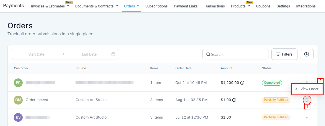Click the EC customer avatar
The height and width of the screenshot is (126, 325).
18,83
